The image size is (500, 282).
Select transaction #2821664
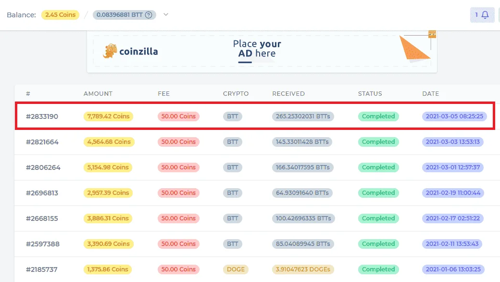[42, 142]
